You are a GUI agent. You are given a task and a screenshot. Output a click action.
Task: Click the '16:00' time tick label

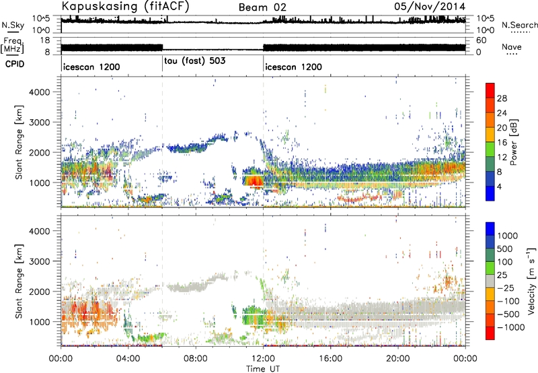coord(330,359)
